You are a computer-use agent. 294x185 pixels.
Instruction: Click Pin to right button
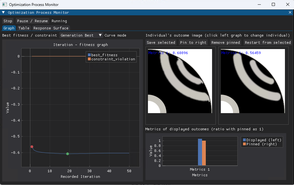click(x=193, y=42)
